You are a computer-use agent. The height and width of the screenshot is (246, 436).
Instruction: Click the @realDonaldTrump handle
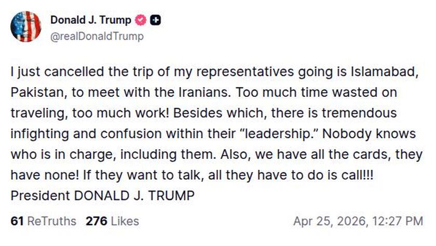click(x=97, y=36)
